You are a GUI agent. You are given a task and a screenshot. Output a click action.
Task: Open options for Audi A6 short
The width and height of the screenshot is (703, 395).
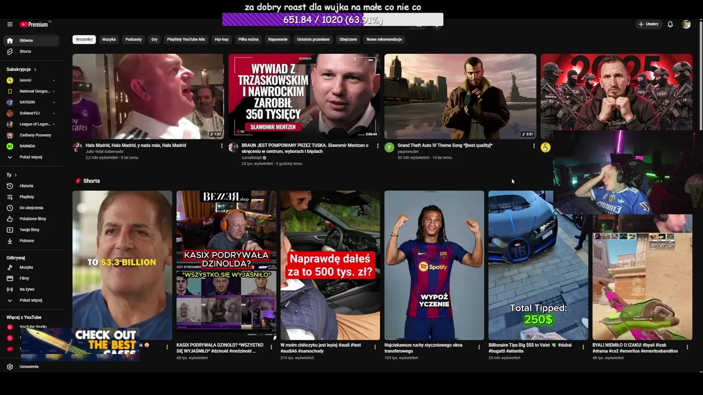(375, 347)
